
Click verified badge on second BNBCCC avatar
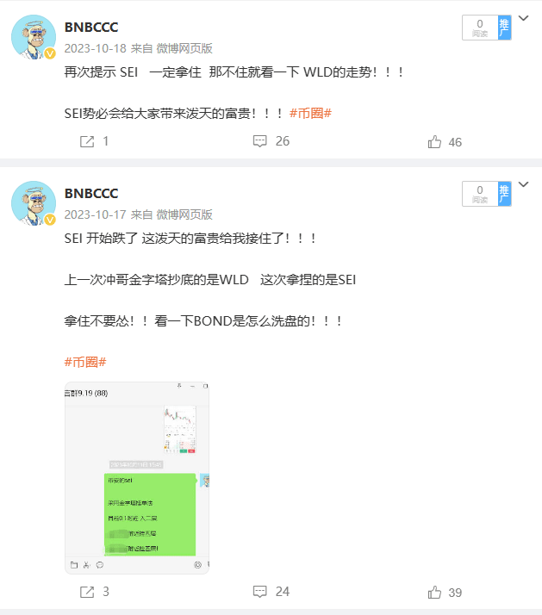tap(50, 220)
